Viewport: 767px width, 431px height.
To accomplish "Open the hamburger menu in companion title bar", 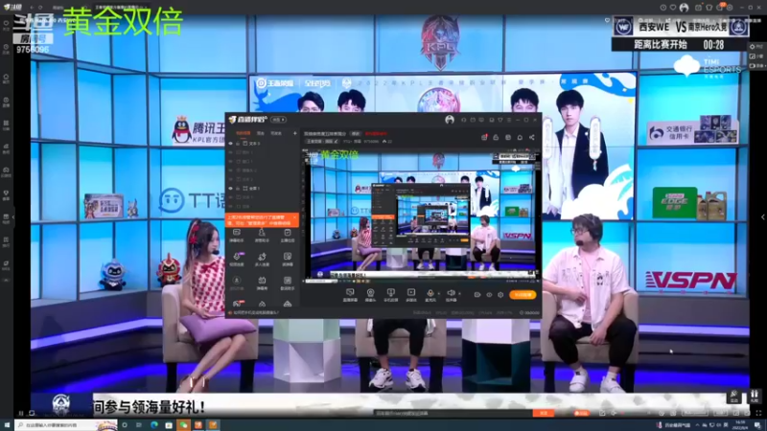I will click(x=509, y=120).
